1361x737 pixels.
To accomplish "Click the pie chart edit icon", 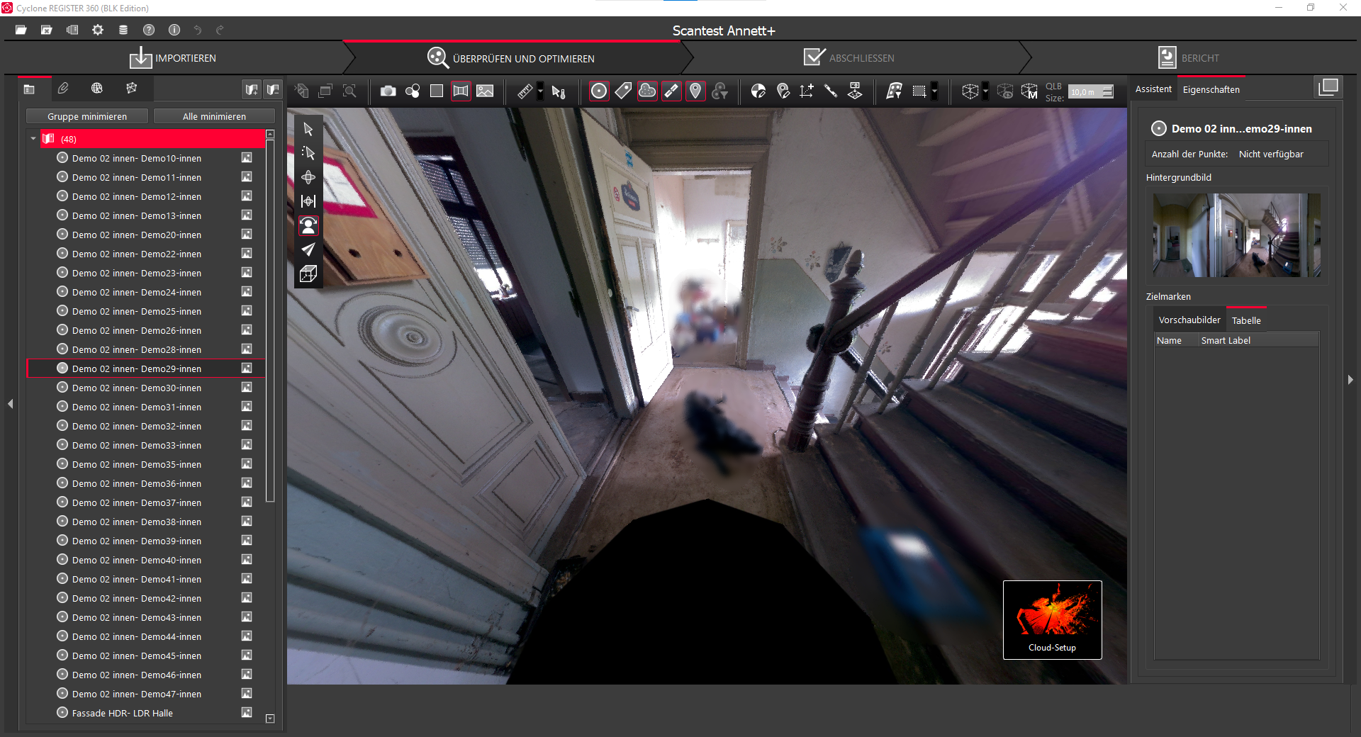I will 758,91.
